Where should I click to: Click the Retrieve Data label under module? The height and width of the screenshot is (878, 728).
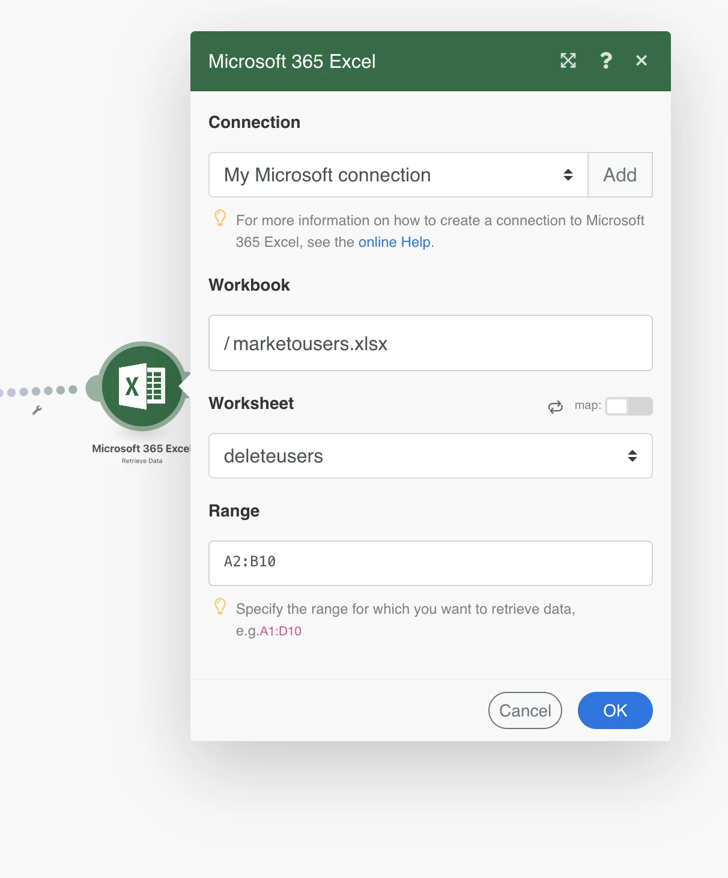click(x=142, y=461)
